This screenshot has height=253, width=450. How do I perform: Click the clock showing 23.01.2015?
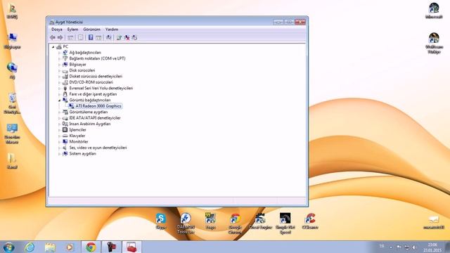coord(432,247)
